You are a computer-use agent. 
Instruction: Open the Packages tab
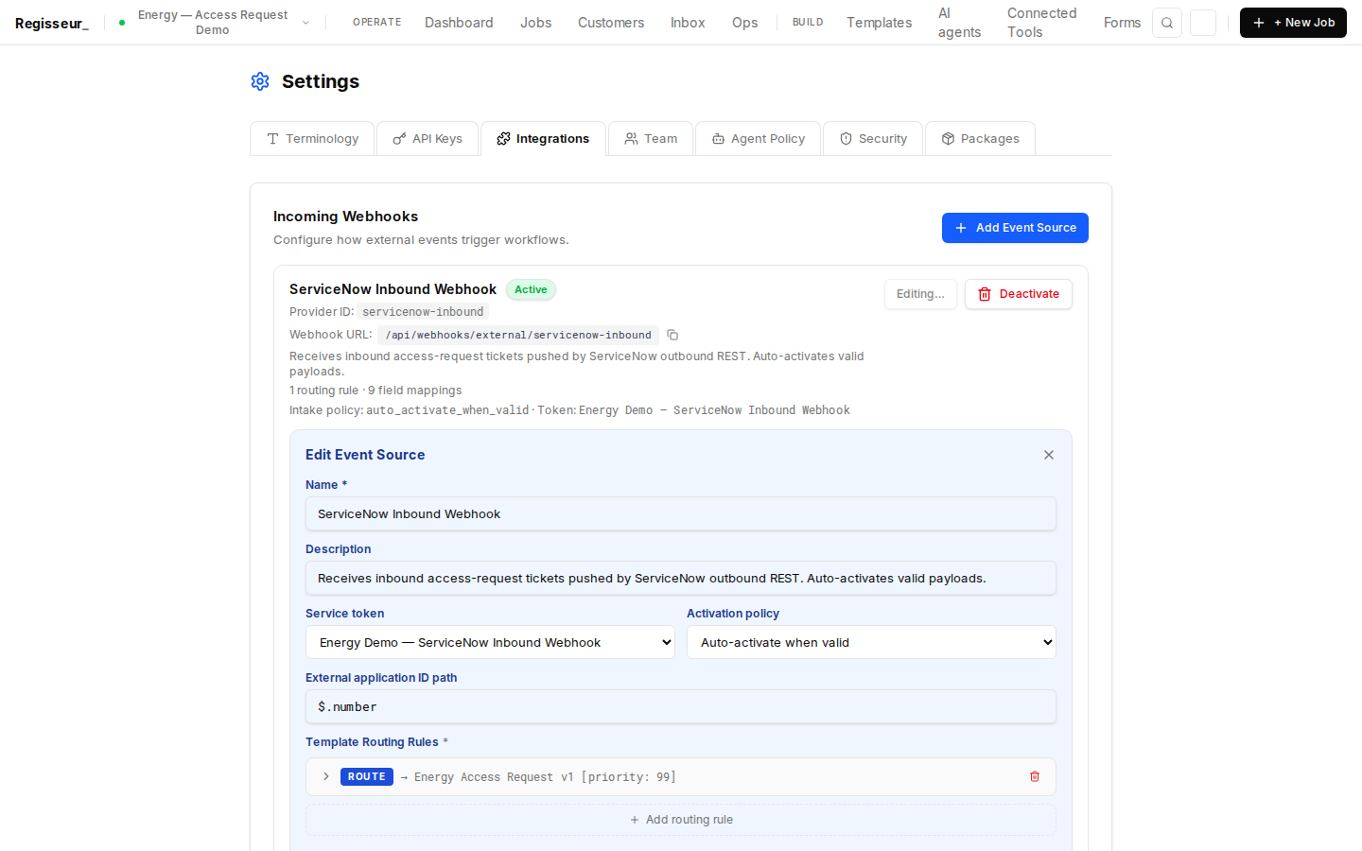(980, 138)
